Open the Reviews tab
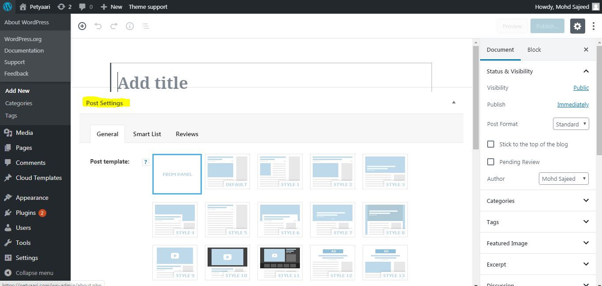Screen dimensions: 602x286 pos(187,134)
